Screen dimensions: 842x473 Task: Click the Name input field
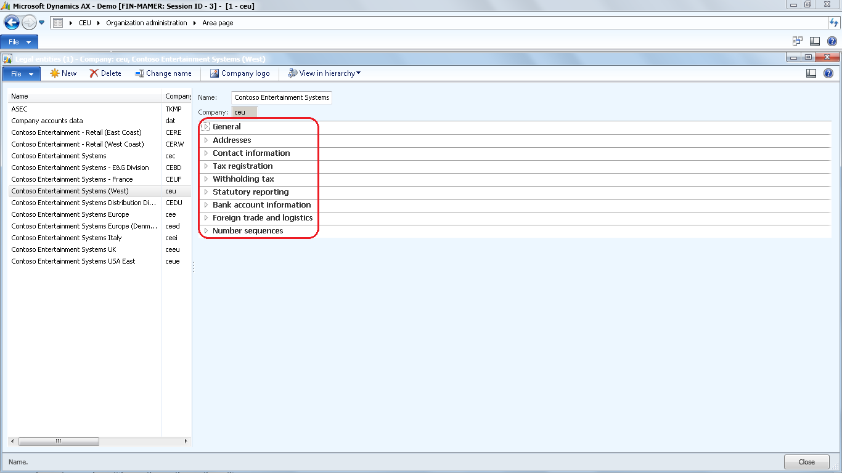(282, 97)
